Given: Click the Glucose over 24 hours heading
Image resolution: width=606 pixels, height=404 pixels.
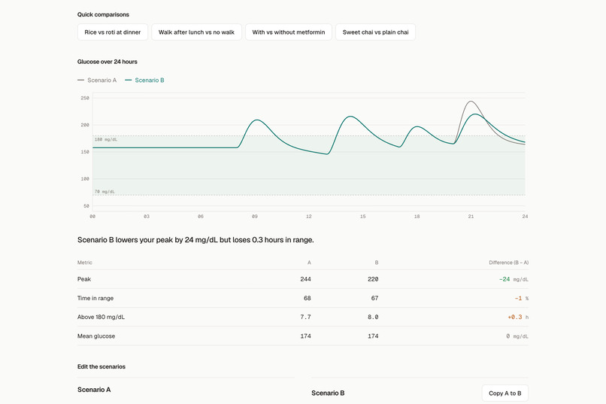Looking at the screenshot, I should [107, 62].
